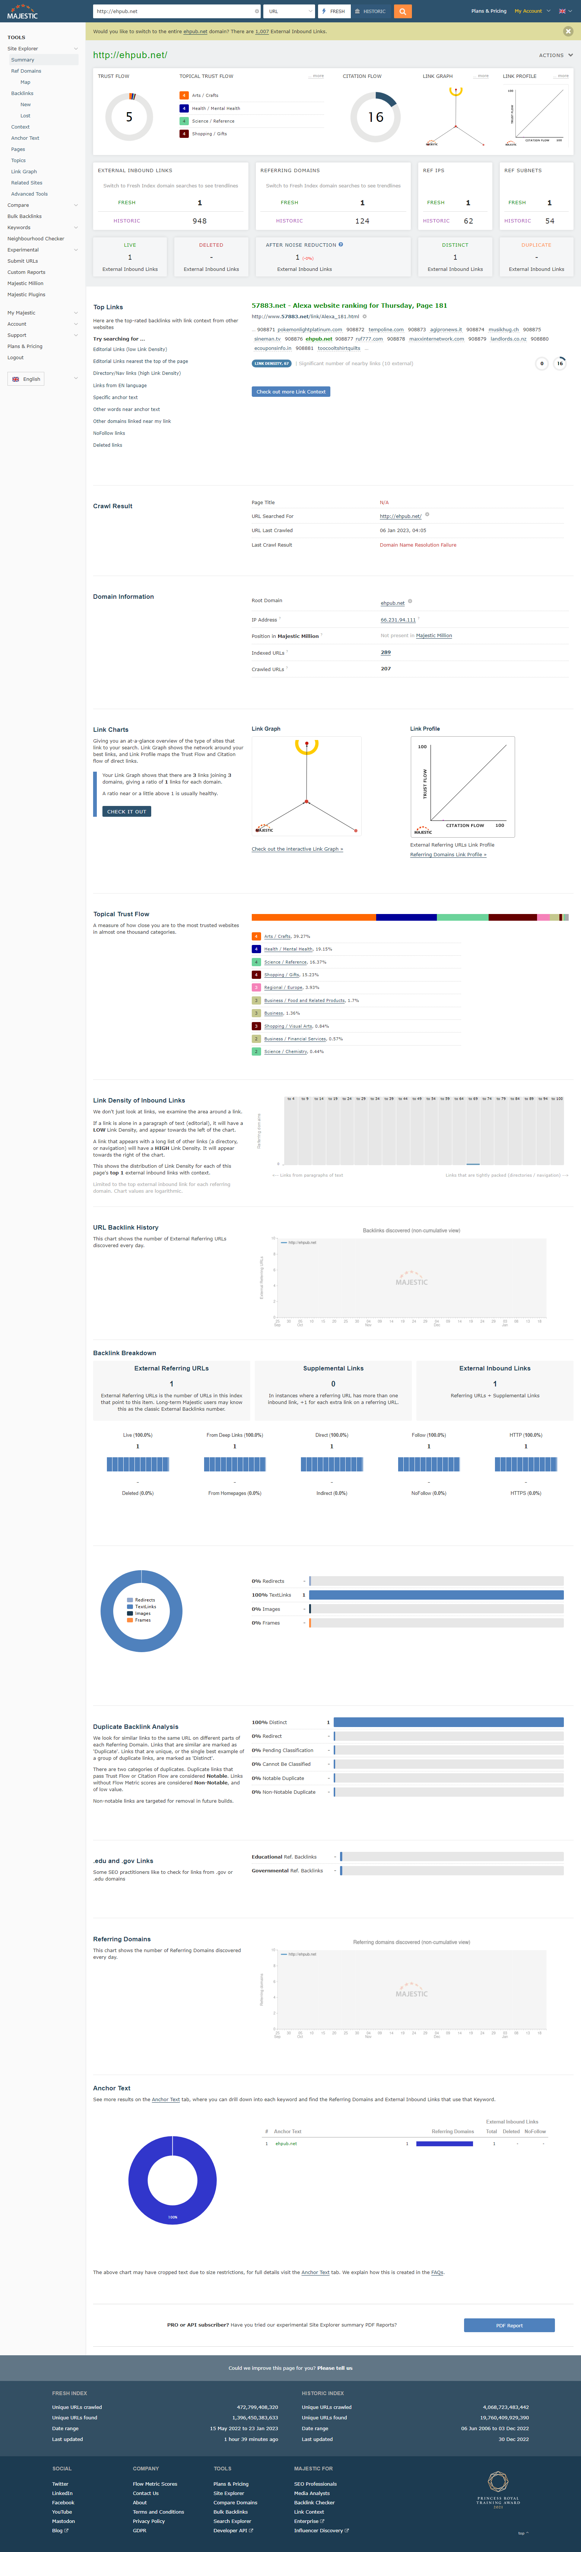
Task: Follow the Check out the interactive Link Graph link
Action: pos(297,849)
